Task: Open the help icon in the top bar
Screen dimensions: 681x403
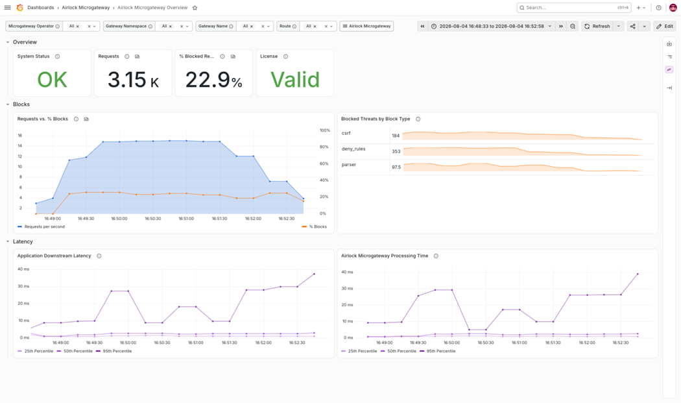Action: point(658,7)
